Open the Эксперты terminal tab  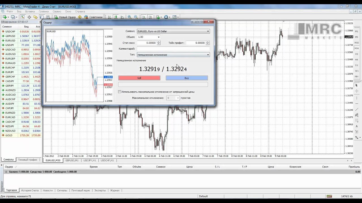(x=100, y=191)
